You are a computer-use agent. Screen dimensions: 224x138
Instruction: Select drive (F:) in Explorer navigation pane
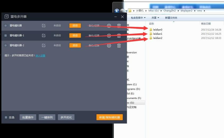click(x=134, y=98)
